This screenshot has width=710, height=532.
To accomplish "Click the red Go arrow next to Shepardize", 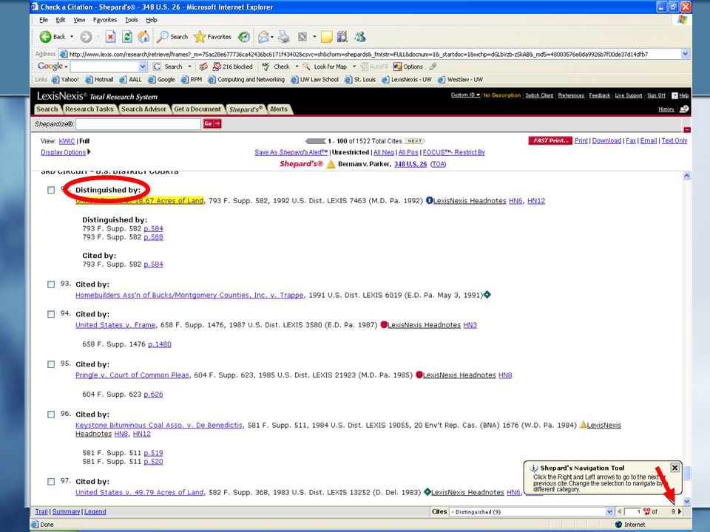I will point(212,123).
